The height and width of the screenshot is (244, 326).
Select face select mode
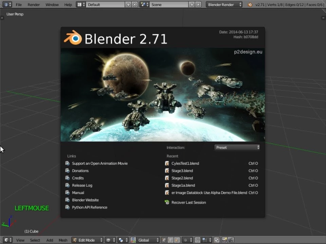click(x=177, y=240)
